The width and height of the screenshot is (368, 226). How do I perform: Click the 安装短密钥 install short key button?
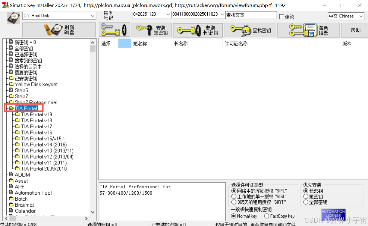click(x=152, y=30)
